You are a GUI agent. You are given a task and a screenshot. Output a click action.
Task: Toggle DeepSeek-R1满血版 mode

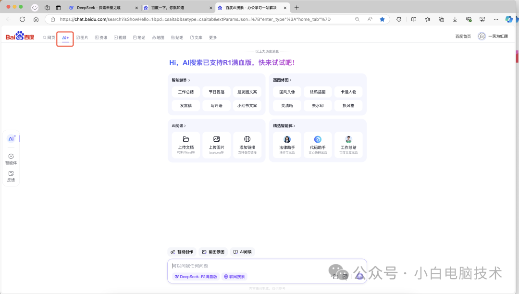point(196,277)
